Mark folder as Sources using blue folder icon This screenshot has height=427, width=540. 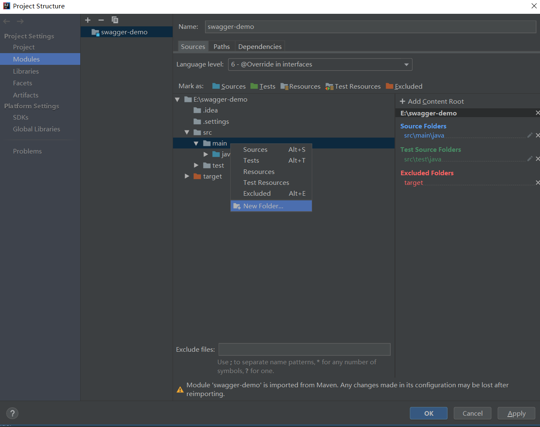pyautogui.click(x=217, y=86)
